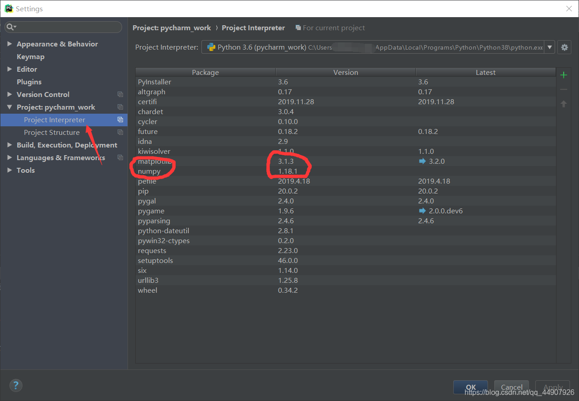Click the update arrow beside 2.0.0.dev6
The width and height of the screenshot is (579, 401).
[x=422, y=211]
